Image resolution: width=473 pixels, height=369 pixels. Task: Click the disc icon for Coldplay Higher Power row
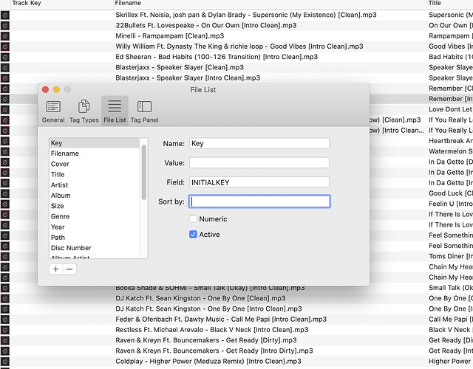coord(5,362)
